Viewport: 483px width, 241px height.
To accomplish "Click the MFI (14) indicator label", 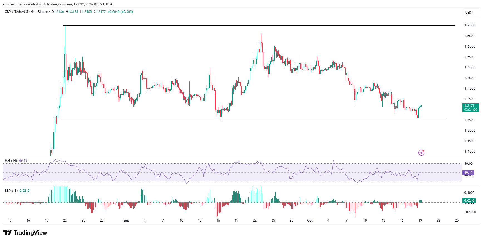I will pos(11,161).
